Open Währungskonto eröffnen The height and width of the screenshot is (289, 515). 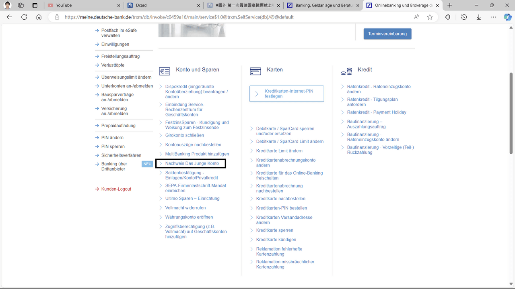click(189, 217)
